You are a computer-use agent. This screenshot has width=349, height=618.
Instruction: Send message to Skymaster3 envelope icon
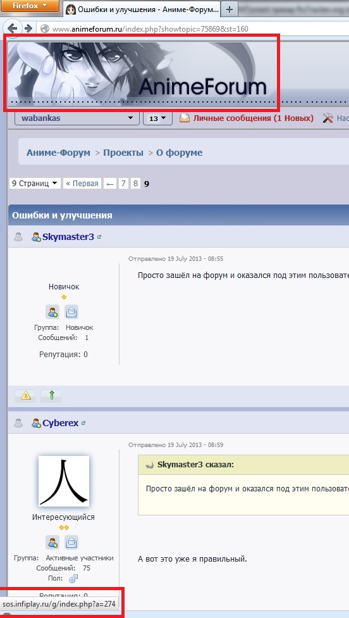pos(71,312)
